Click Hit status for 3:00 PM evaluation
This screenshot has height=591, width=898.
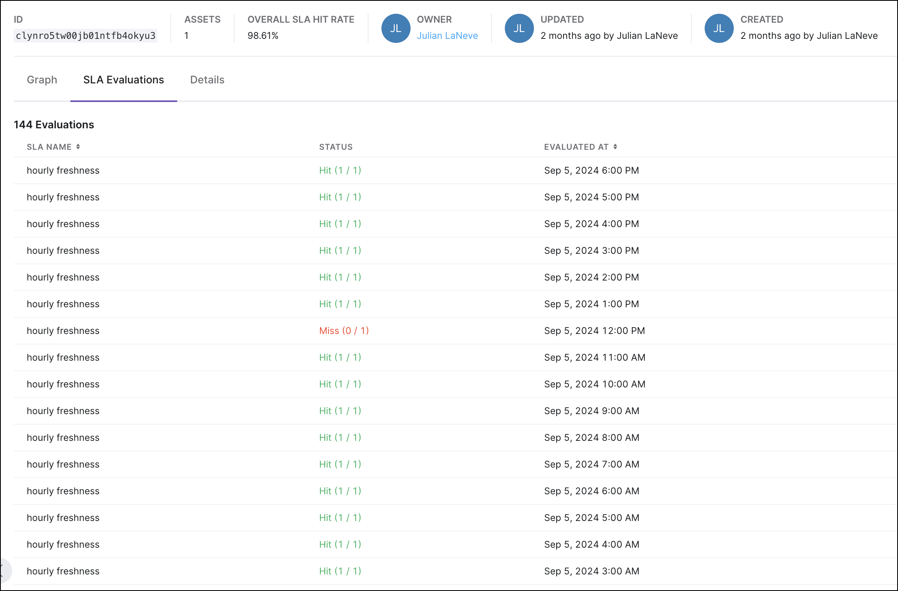340,251
